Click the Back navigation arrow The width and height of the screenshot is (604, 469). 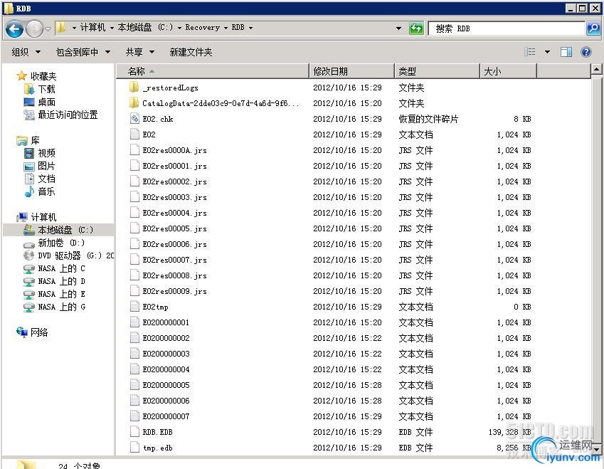(x=15, y=28)
